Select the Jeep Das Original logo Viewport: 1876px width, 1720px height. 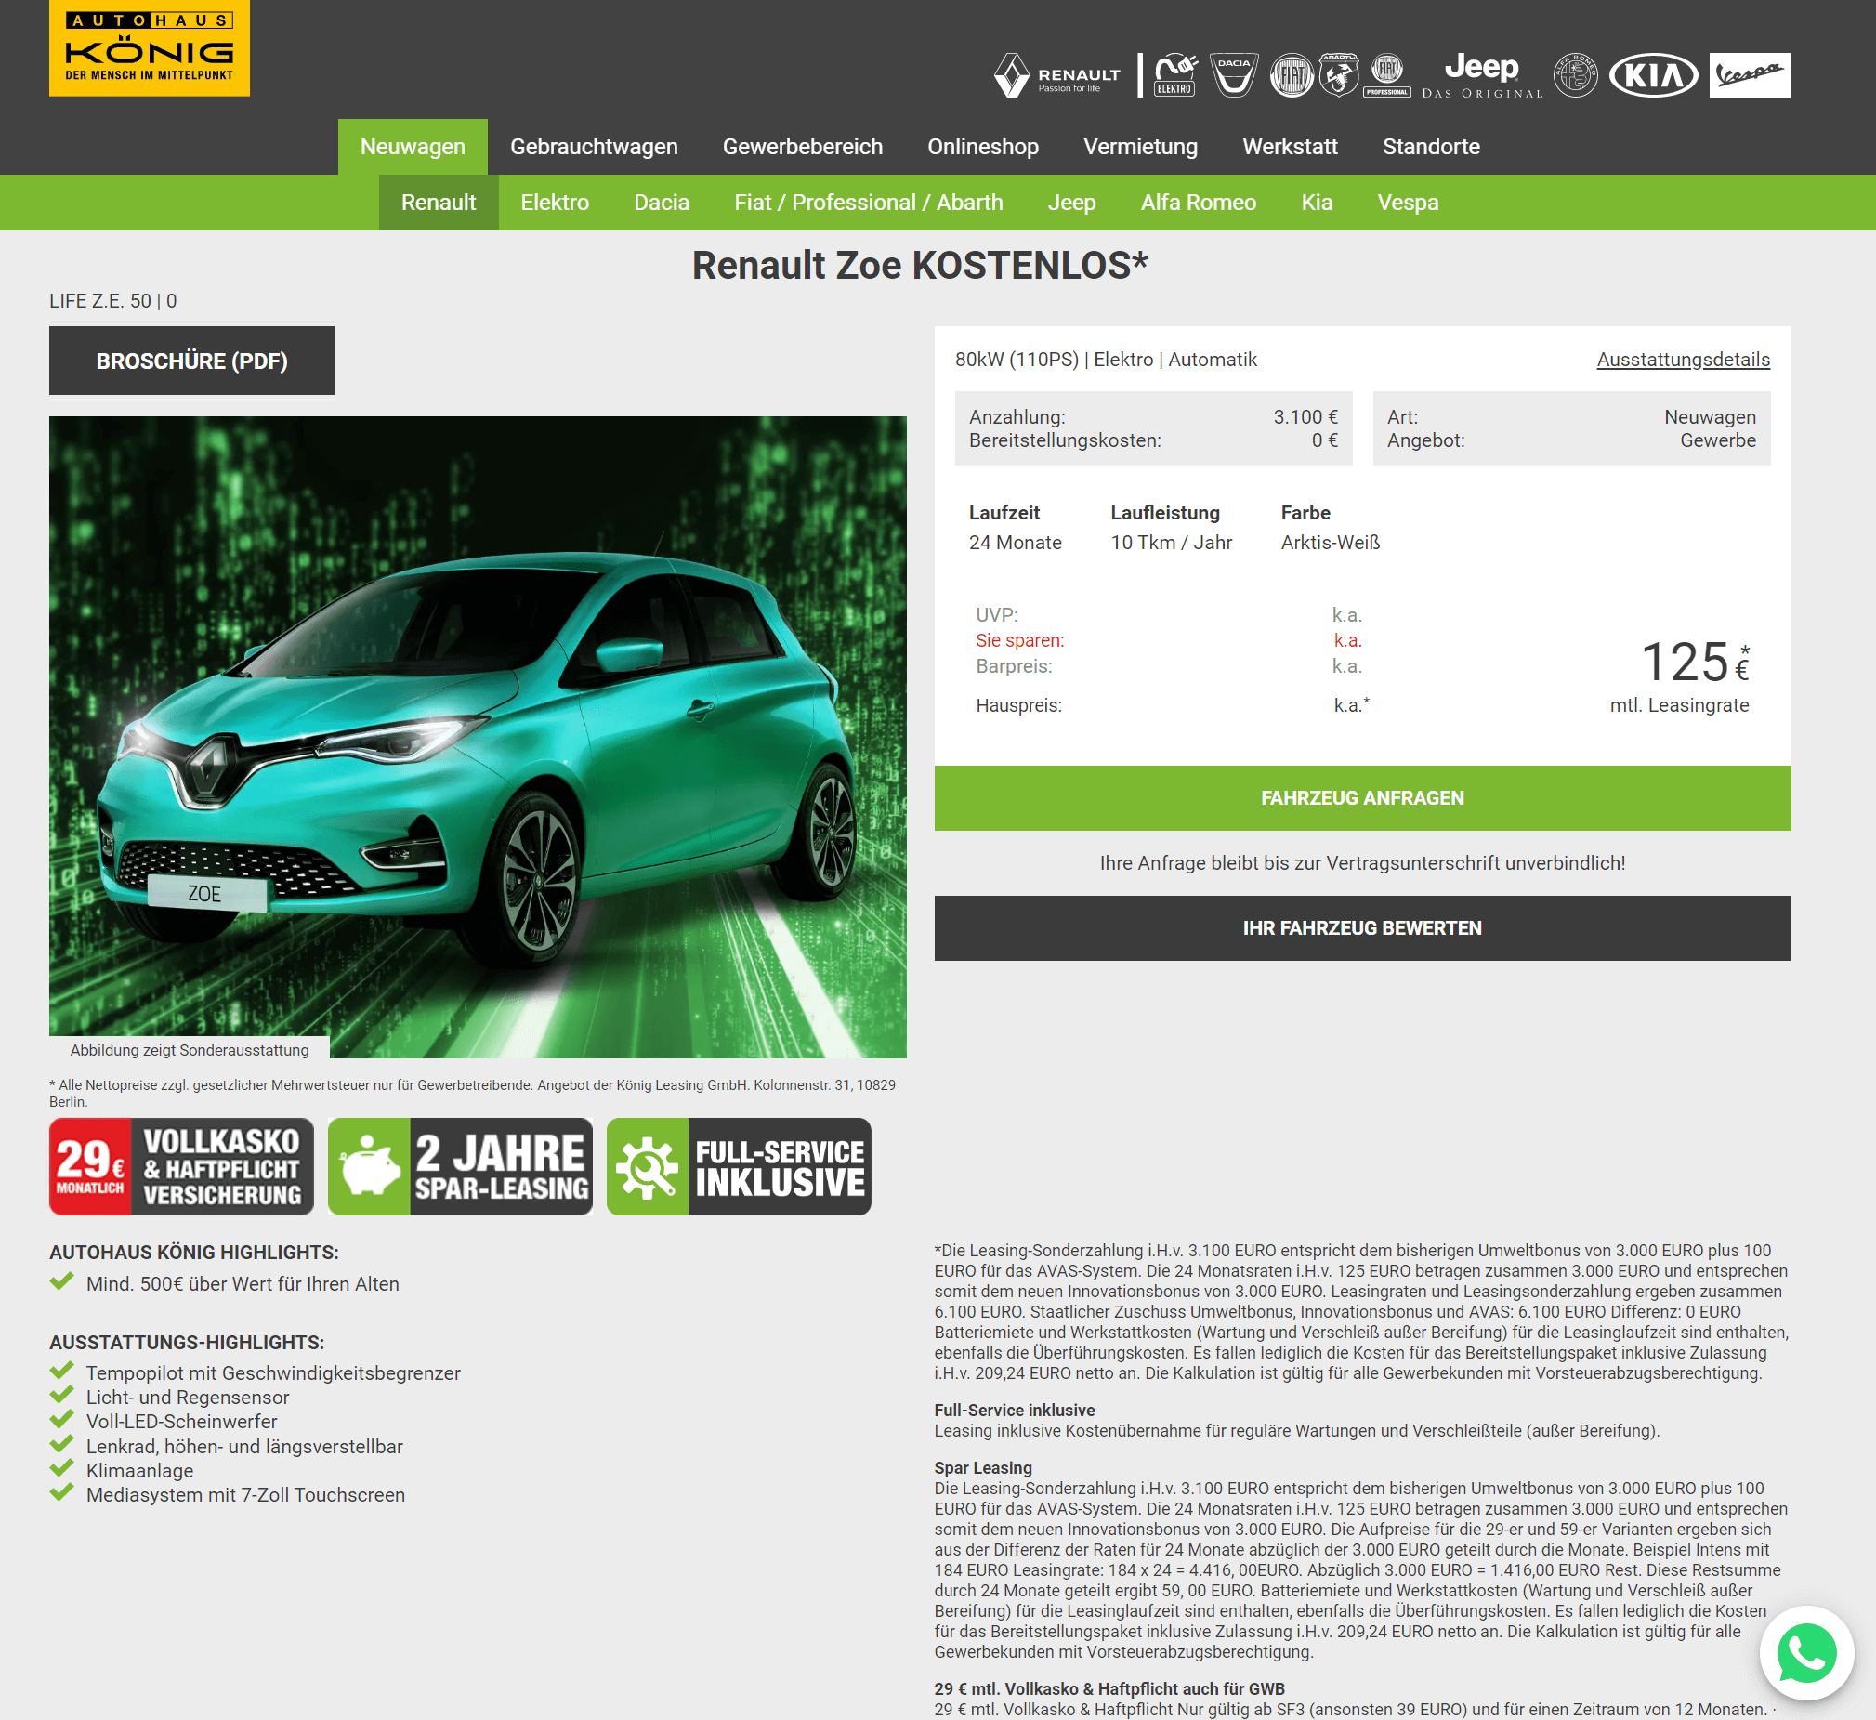[x=1482, y=75]
